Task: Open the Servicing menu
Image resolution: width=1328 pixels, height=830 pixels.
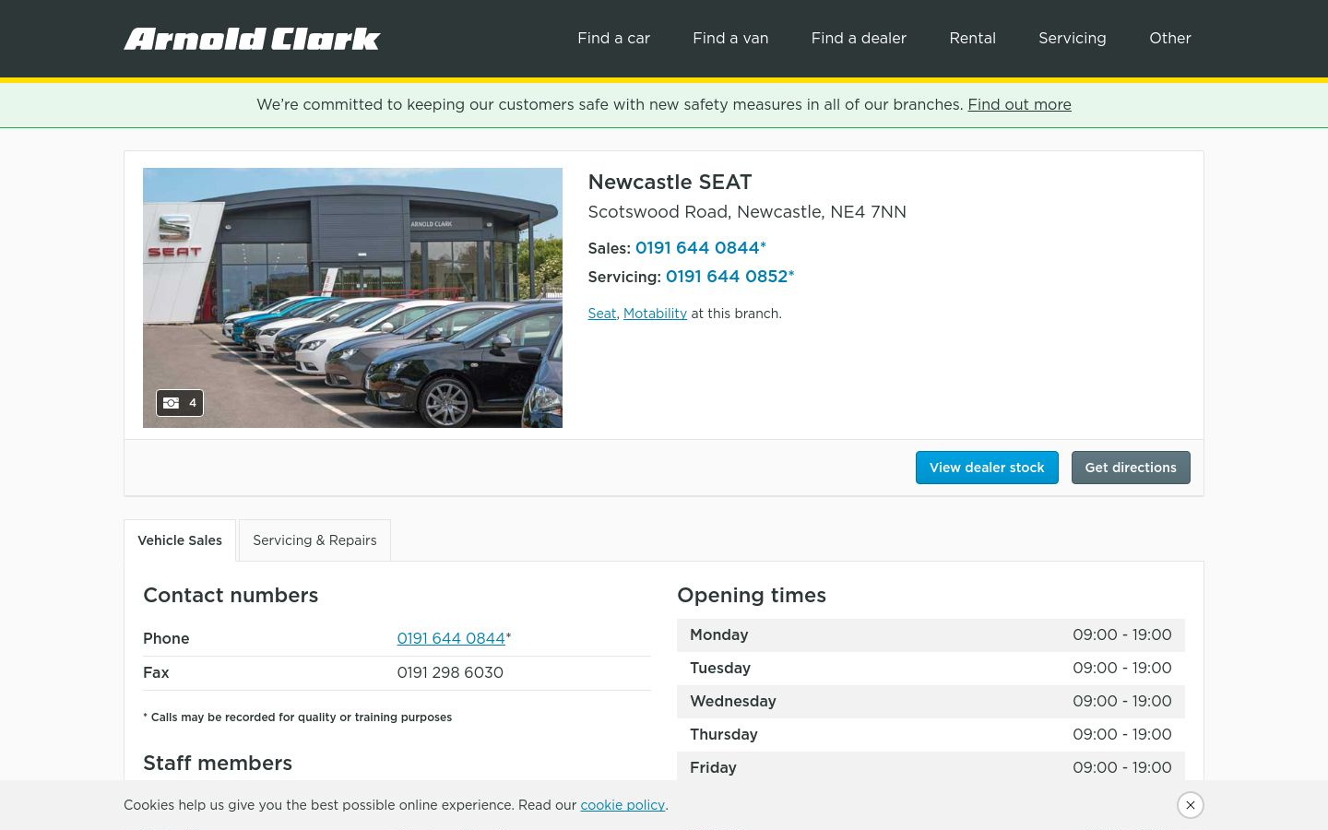Action: 1072,38
